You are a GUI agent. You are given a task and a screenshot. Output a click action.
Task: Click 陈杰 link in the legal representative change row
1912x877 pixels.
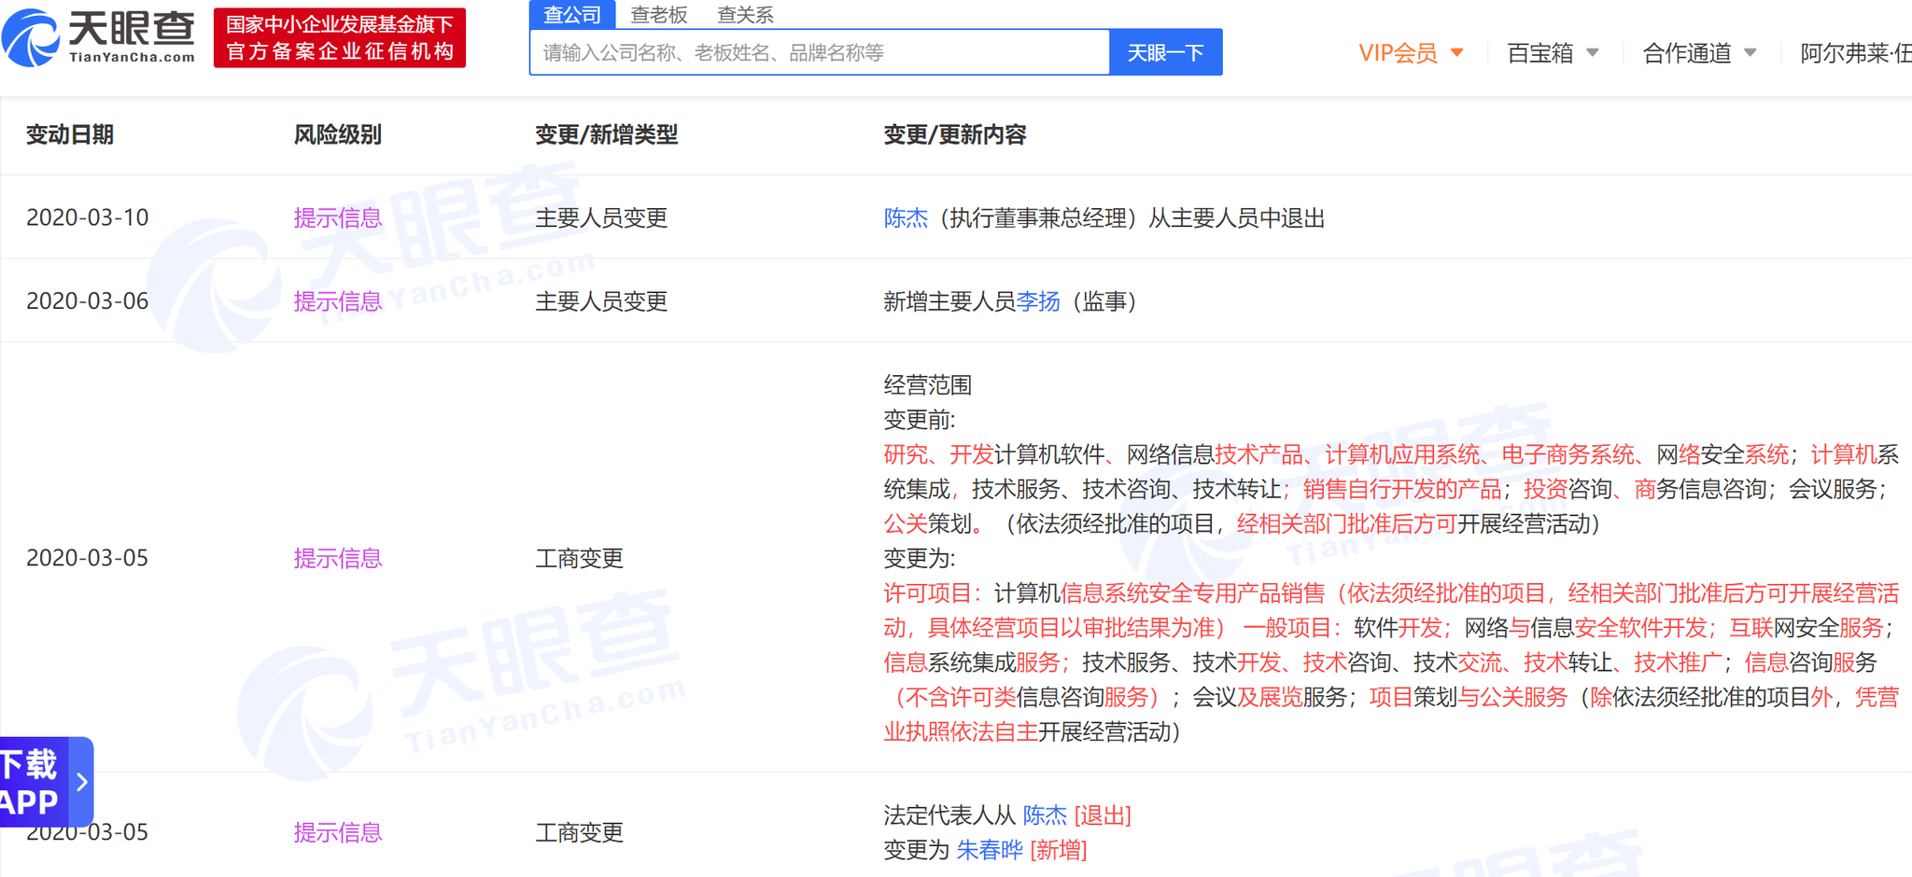pos(1046,814)
